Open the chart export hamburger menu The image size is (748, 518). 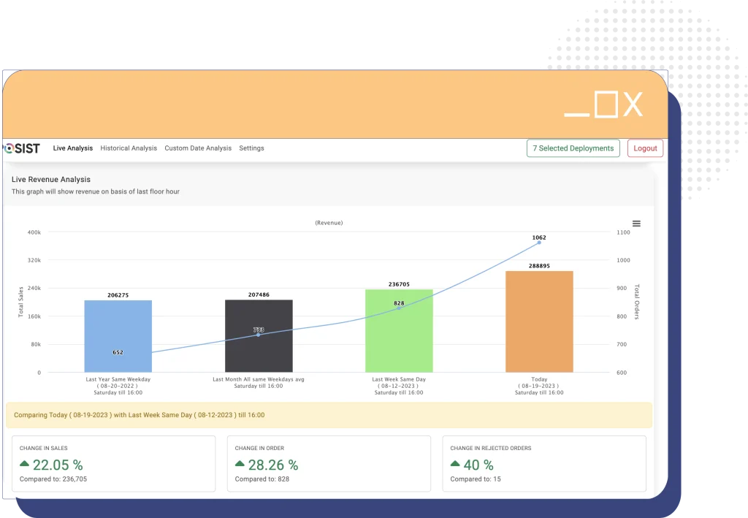(x=636, y=223)
